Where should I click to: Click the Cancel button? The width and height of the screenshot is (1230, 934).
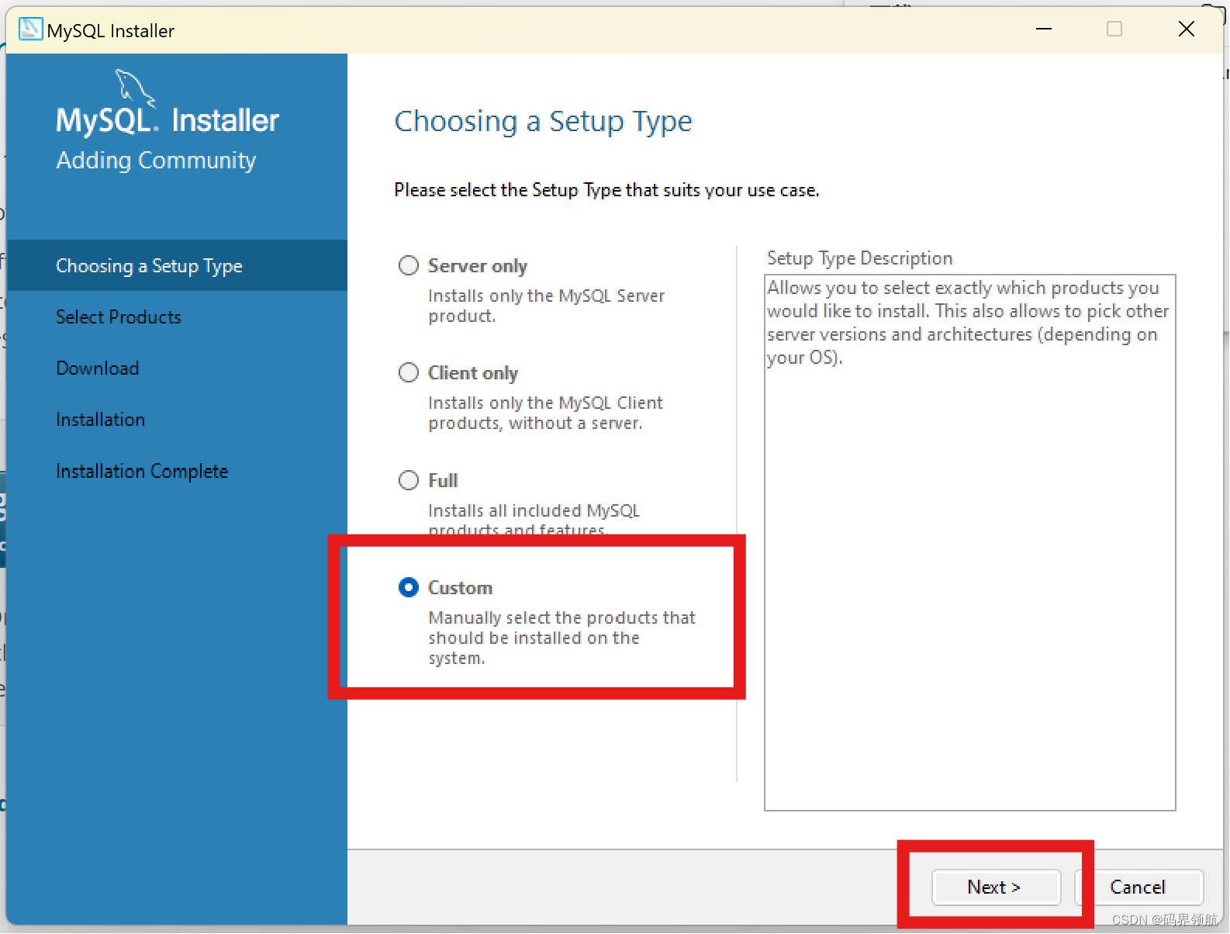click(x=1138, y=887)
